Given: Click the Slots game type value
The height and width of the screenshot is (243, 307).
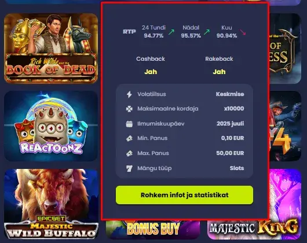Looking at the screenshot, I should [x=237, y=168].
